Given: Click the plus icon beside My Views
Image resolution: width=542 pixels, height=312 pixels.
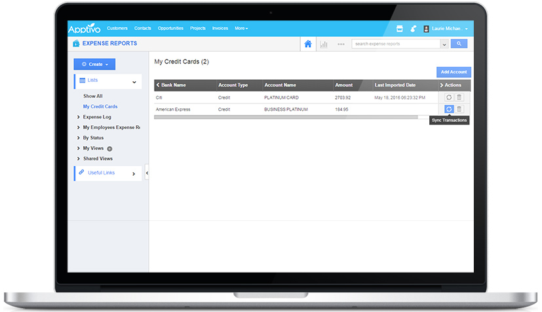Looking at the screenshot, I should (109, 149).
